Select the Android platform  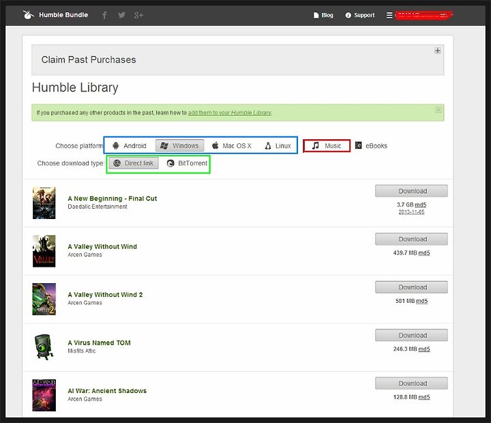click(x=130, y=146)
